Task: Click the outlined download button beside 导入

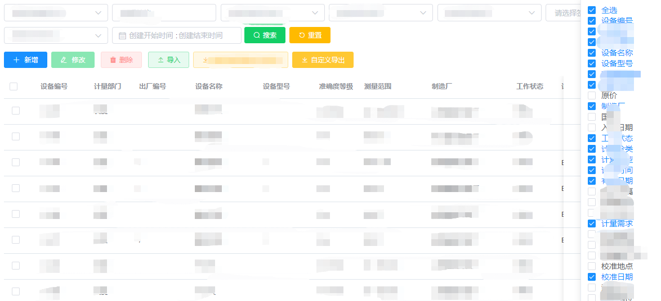Action: click(x=241, y=60)
